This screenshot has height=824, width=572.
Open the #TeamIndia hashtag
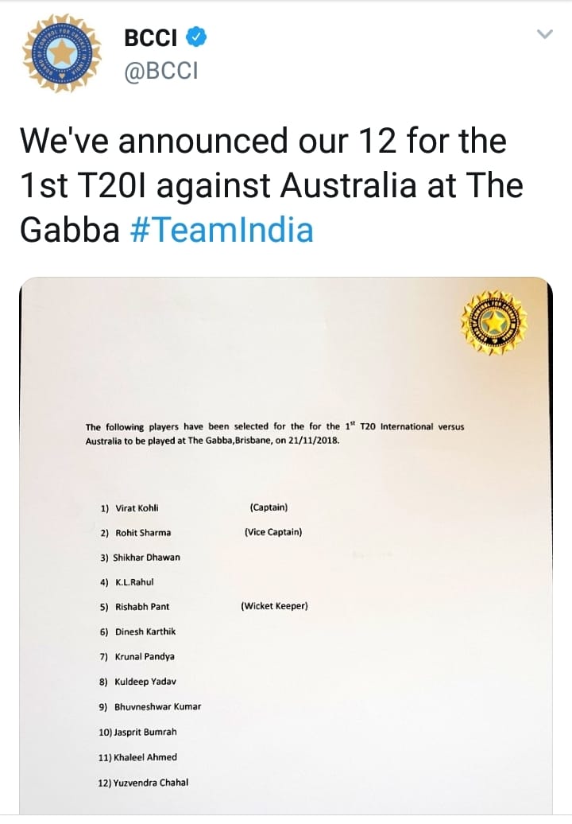tap(221, 230)
